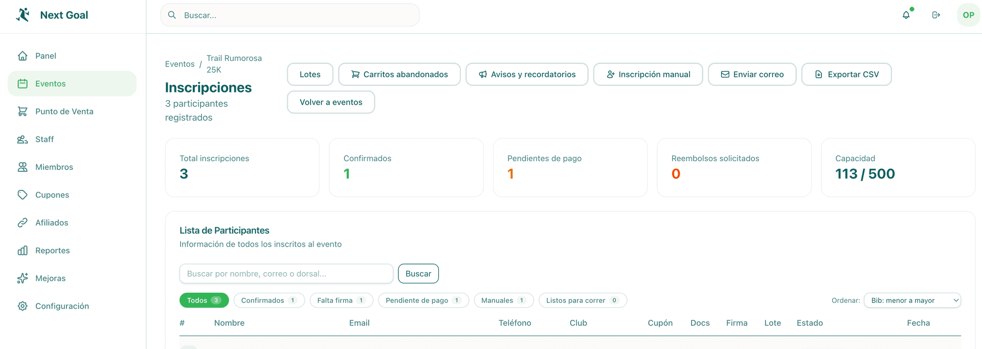This screenshot has width=982, height=349.
Task: Open the Mejoras section
Action: 72,278
